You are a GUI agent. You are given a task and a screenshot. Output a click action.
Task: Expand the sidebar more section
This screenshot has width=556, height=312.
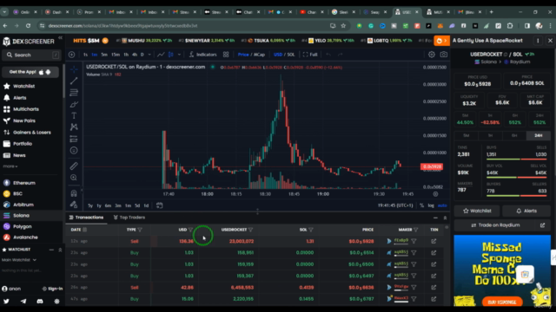point(10,166)
